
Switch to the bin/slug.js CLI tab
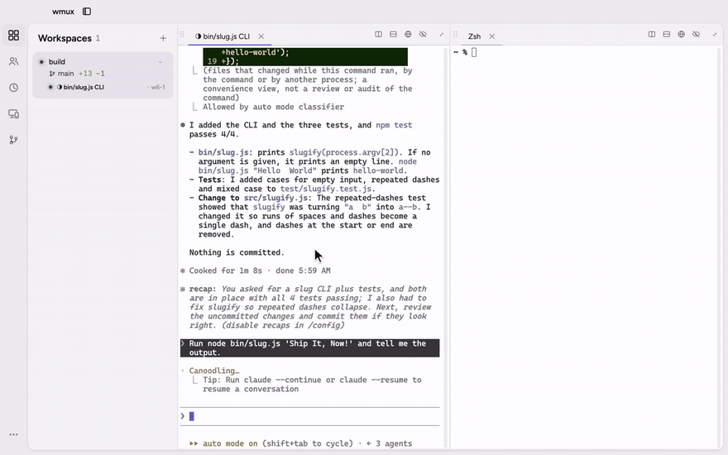pyautogui.click(x=223, y=36)
